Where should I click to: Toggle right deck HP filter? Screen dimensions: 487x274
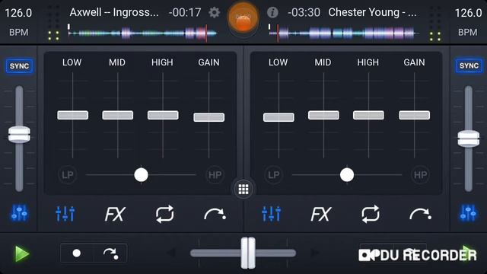click(421, 175)
